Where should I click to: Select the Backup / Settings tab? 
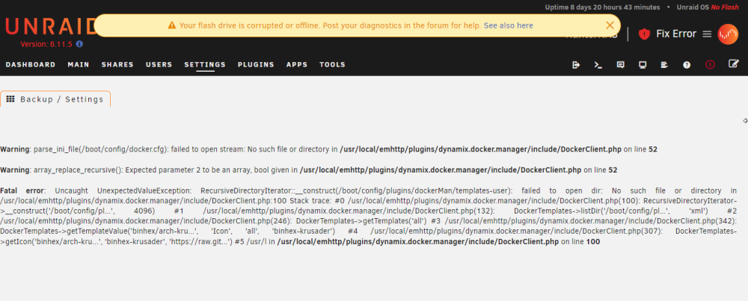click(55, 99)
